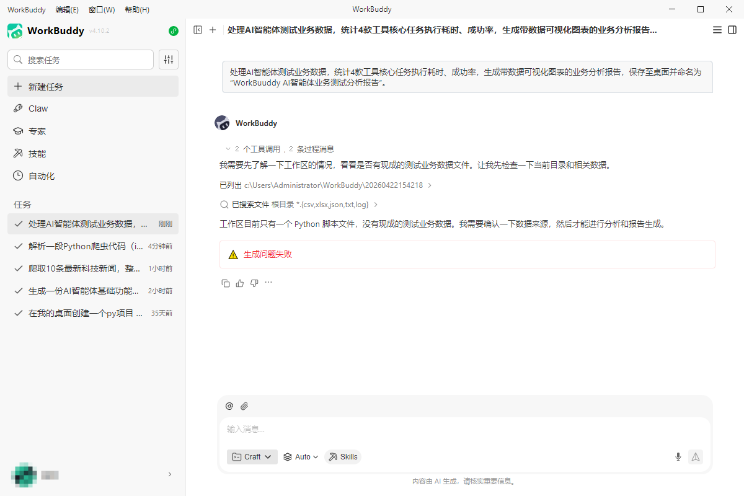Select the task 爬取10条最新科技新闻
744x496 pixels.
pyautogui.click(x=93, y=268)
